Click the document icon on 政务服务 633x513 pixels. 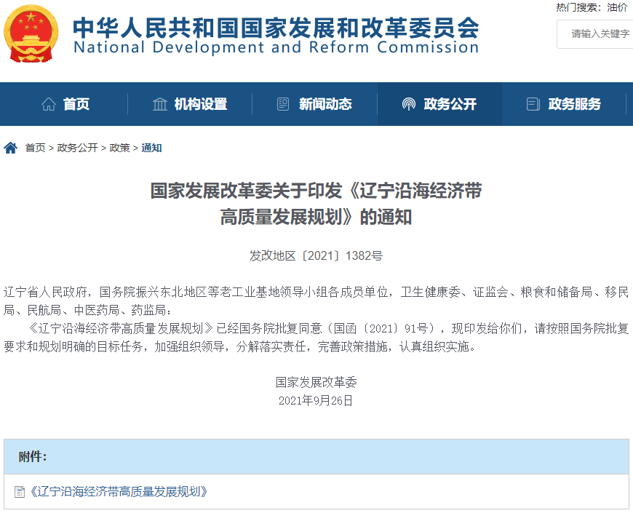coord(533,103)
